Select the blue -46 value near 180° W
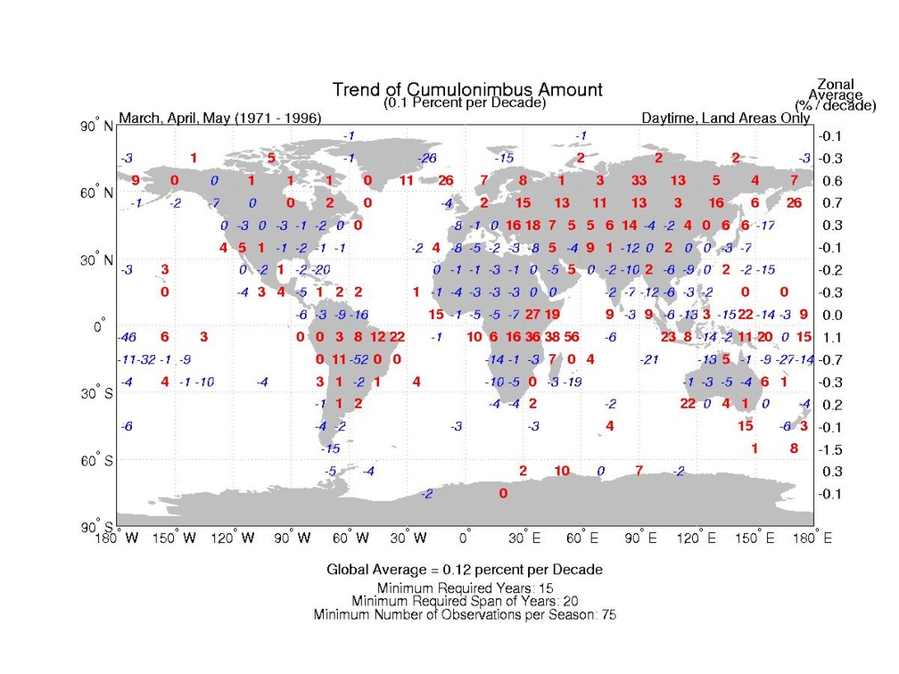899x674 pixels. point(128,337)
